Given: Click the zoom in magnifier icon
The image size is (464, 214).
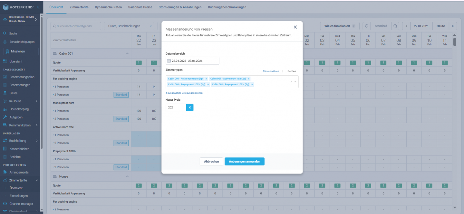Looking at the screenshot, I should pyautogui.click(x=395, y=26).
